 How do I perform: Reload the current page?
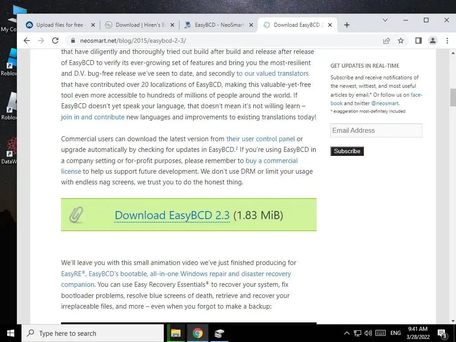click(x=55, y=41)
